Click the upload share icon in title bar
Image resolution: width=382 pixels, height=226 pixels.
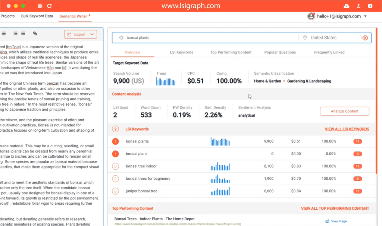[358, 6]
